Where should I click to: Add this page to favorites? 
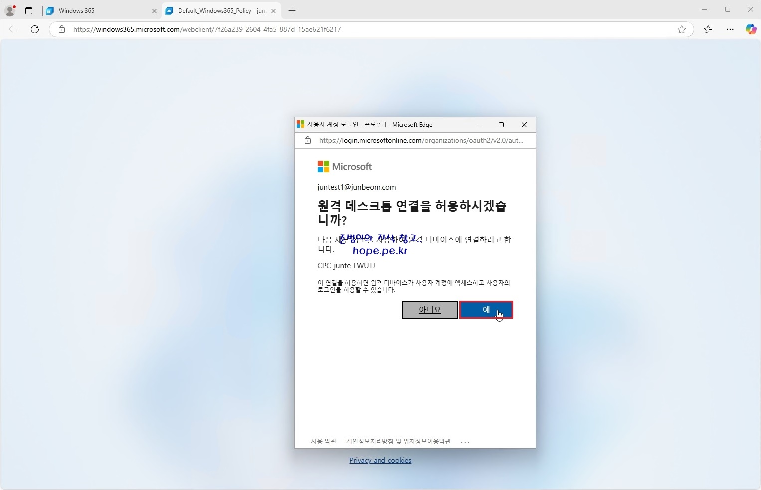pyautogui.click(x=682, y=29)
